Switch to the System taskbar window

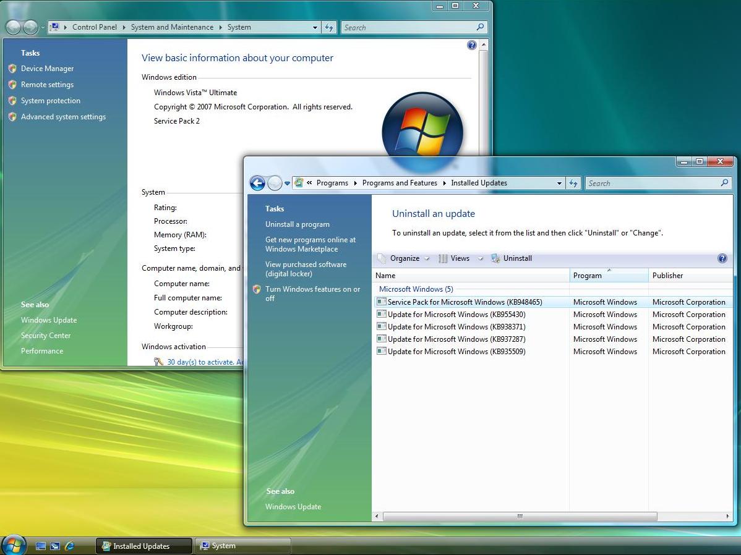242,546
